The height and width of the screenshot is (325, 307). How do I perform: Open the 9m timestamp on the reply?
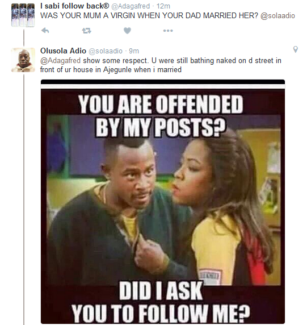(134, 51)
